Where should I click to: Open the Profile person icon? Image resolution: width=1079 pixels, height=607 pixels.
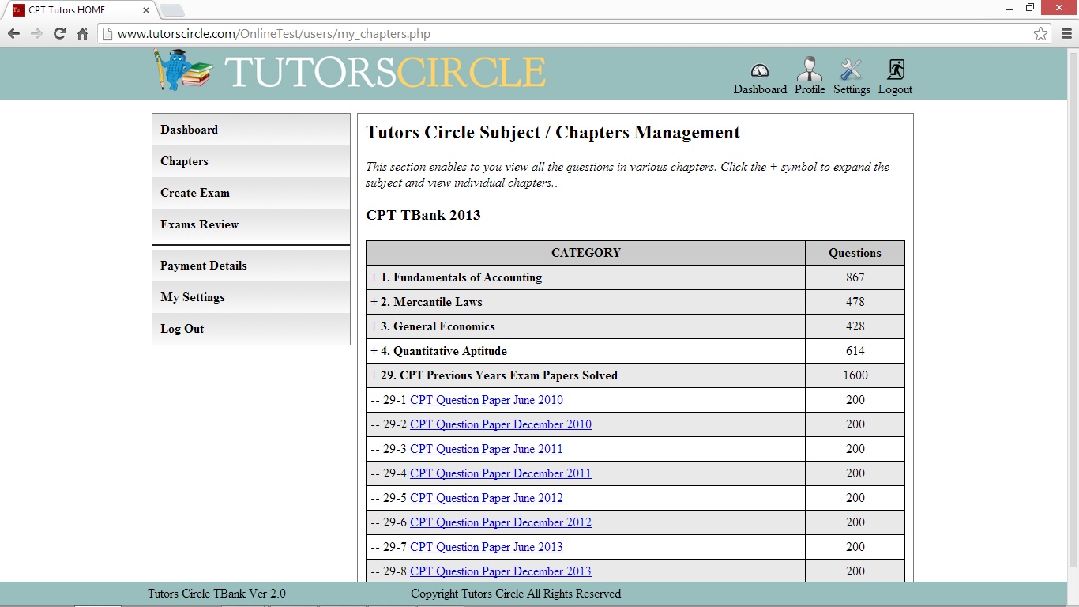[810, 70]
